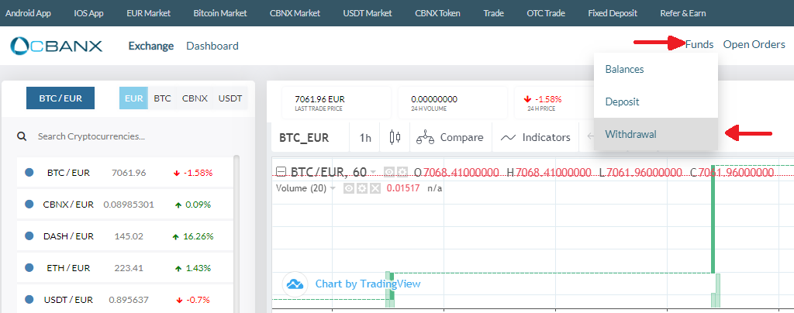
Task: Click the DASH / EUR 16.26% change
Action: (192, 236)
